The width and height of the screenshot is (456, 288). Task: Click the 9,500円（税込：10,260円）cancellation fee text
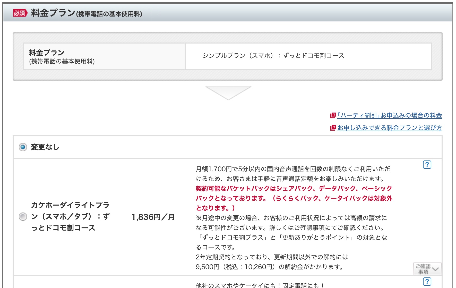click(269, 267)
